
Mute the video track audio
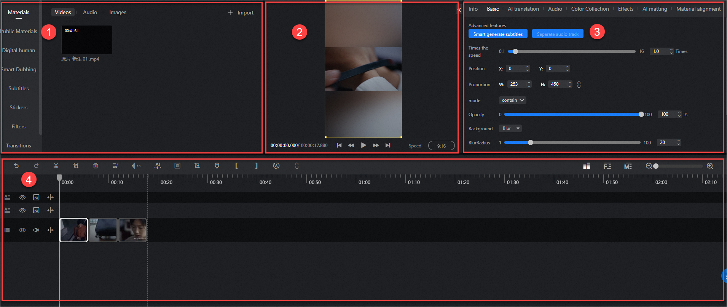[36, 230]
